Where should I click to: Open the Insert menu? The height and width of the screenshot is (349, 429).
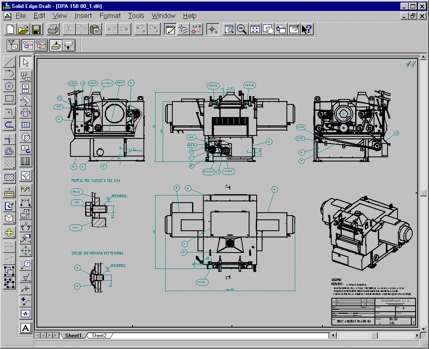[x=83, y=16]
